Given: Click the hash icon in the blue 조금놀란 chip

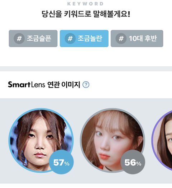Looking at the screenshot, I should pyautogui.click(x=70, y=39).
